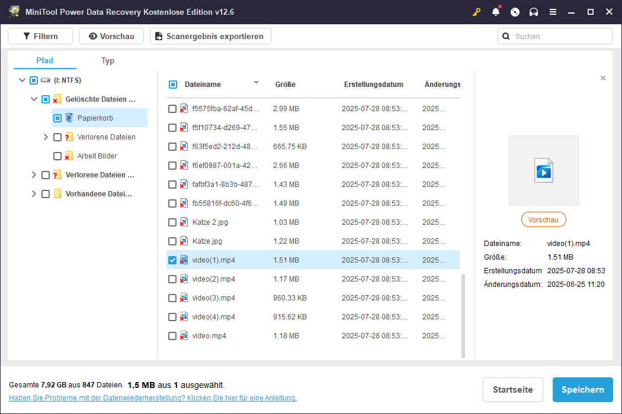Screen dimensions: 622x414
Task: Click the disc icon in title bar
Action: pos(515,12)
